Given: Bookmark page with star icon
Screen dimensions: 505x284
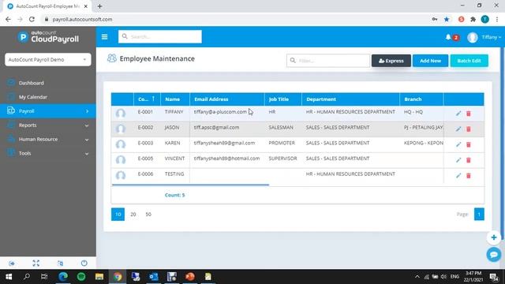Looking at the screenshot, I should [x=447, y=19].
